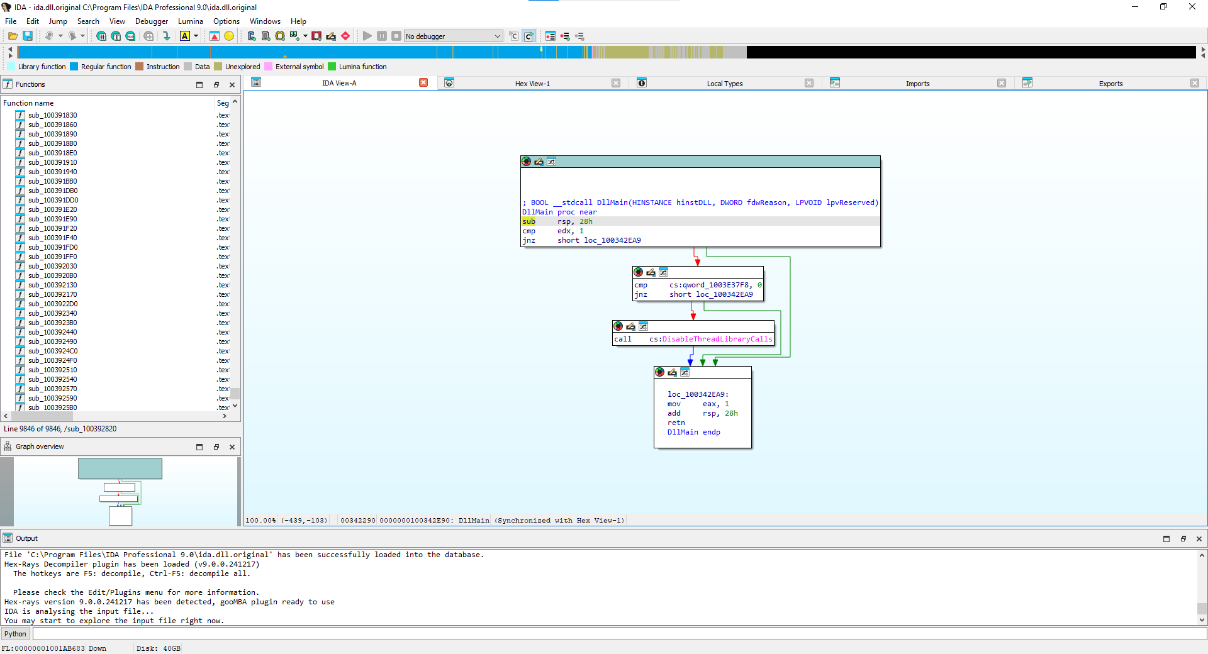Float the Functions panel with restore icon
Image resolution: width=1208 pixels, height=654 pixels.
click(216, 84)
